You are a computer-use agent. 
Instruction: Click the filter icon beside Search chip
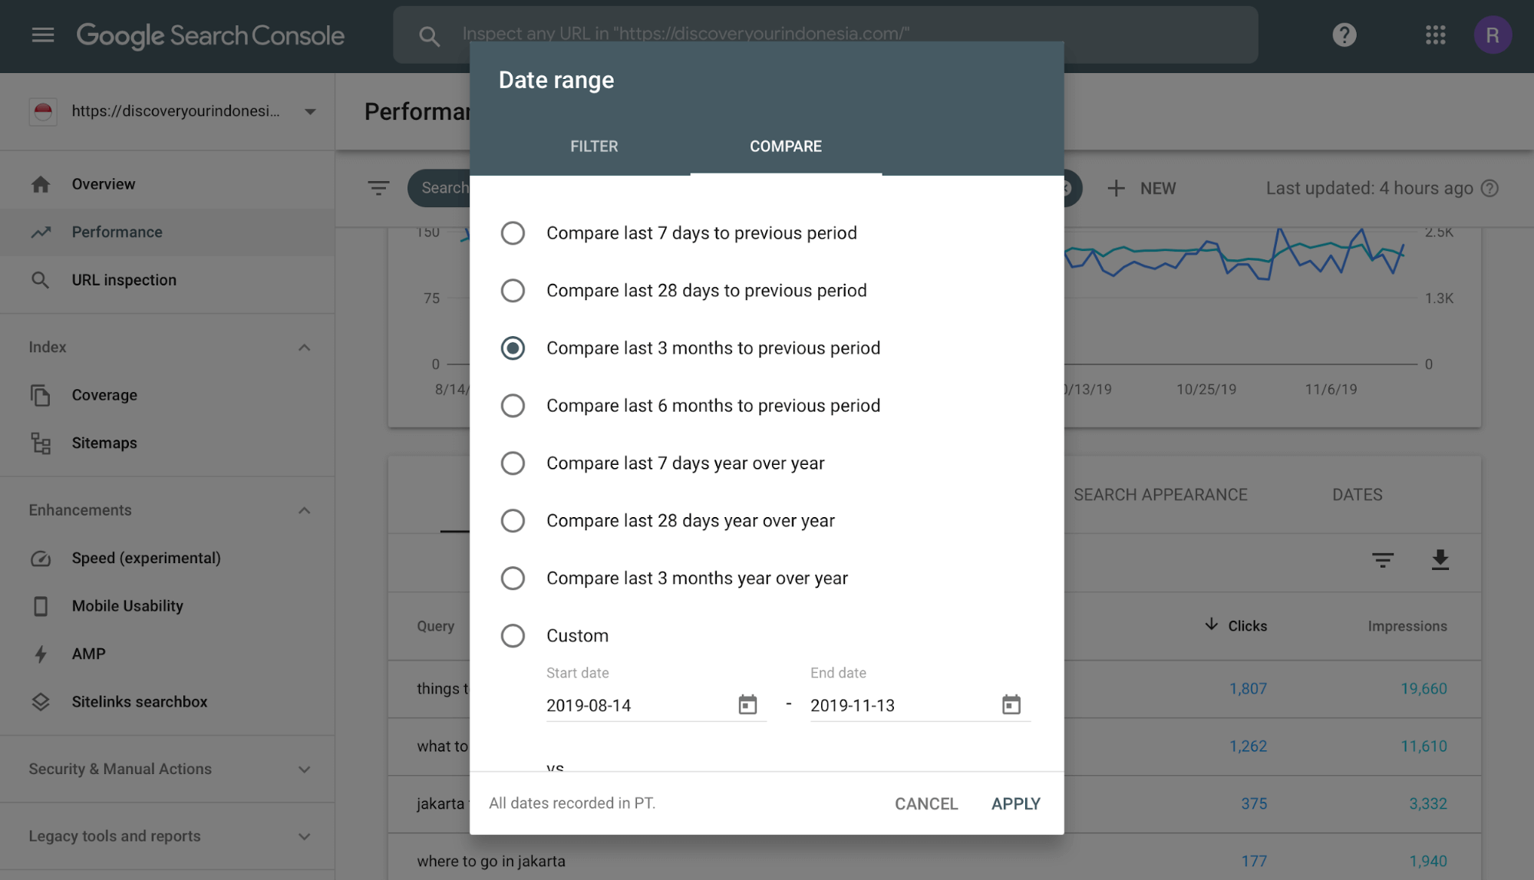point(378,188)
